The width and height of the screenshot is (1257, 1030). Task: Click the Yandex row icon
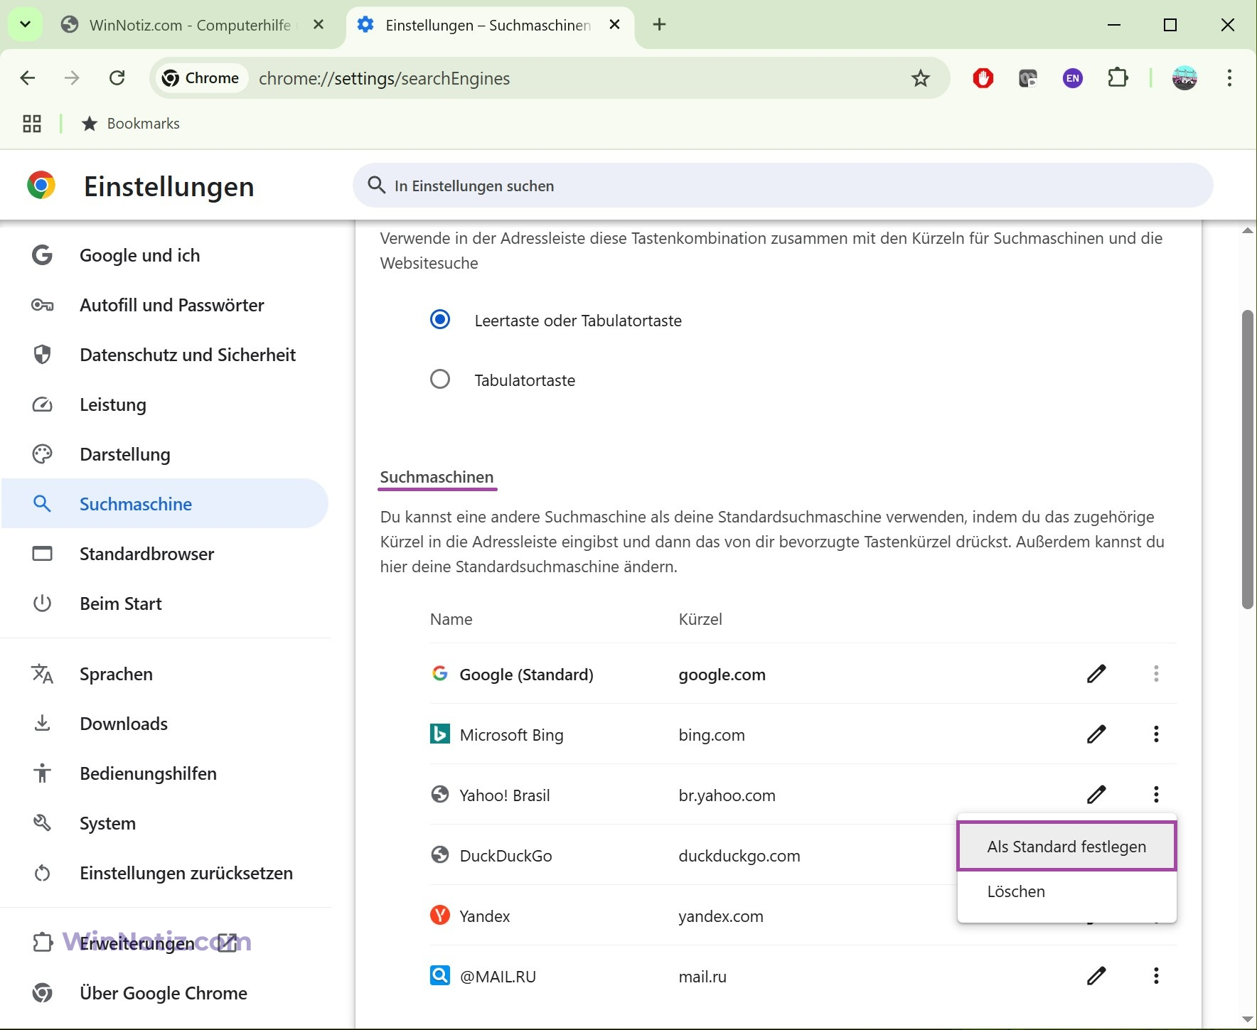click(x=440, y=915)
